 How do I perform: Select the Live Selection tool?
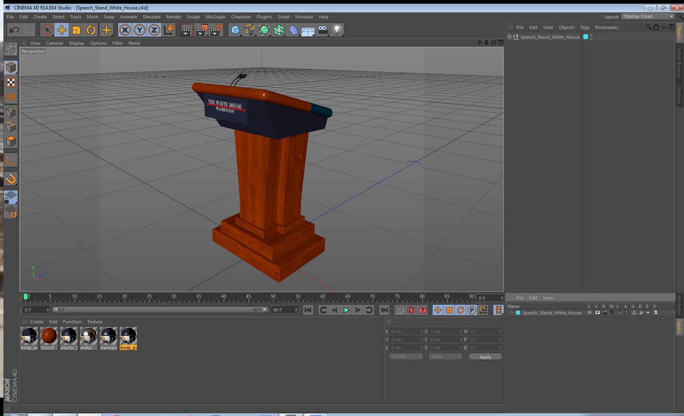click(x=47, y=30)
